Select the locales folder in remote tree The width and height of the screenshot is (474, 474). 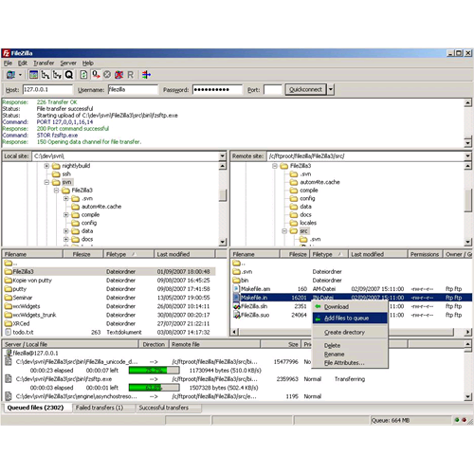pos(308,223)
